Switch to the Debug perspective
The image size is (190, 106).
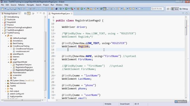[184, 9]
